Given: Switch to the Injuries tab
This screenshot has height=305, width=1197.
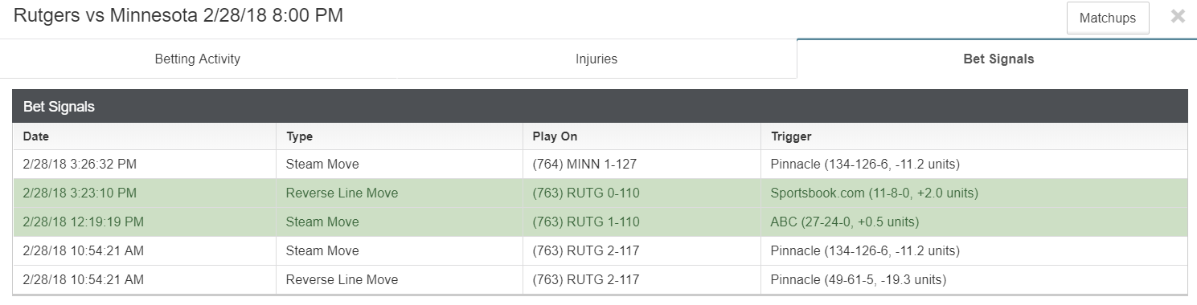Looking at the screenshot, I should coord(596,59).
